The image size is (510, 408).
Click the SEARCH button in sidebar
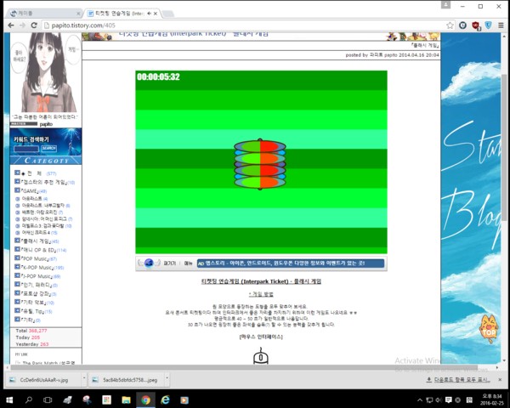pyautogui.click(x=48, y=148)
